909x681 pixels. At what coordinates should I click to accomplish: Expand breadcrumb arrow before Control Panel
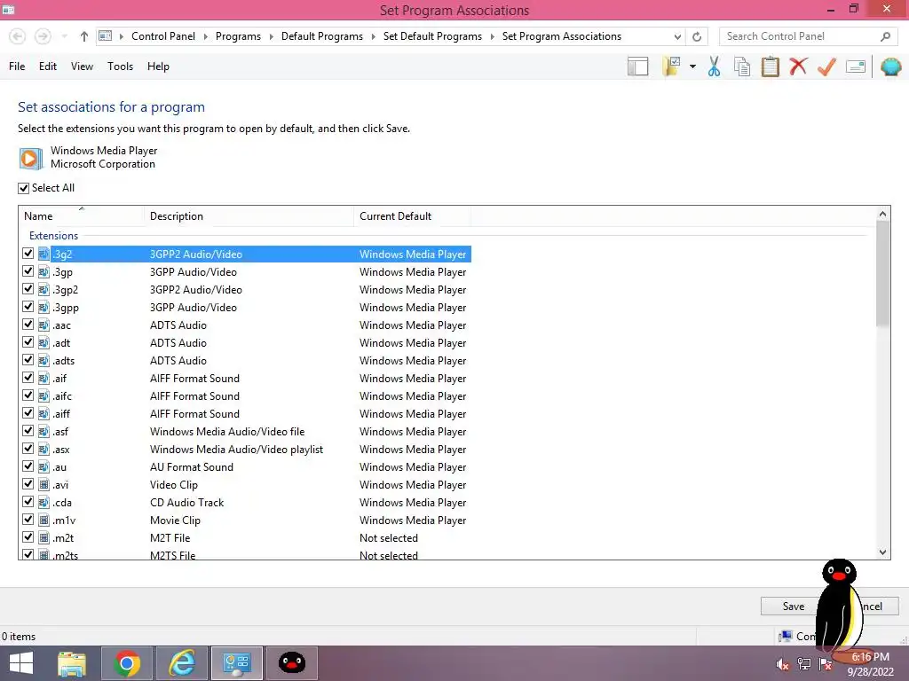[121, 36]
